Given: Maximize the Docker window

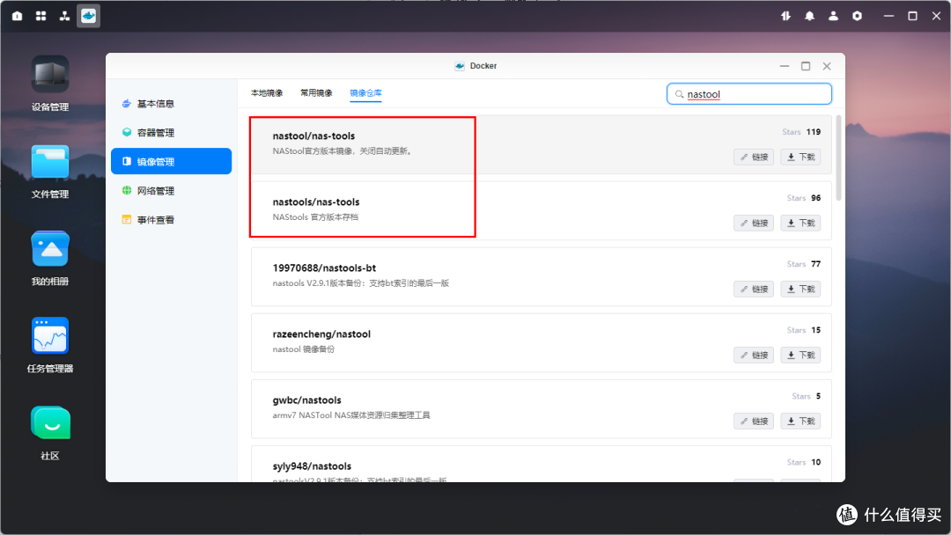Looking at the screenshot, I should coord(806,66).
